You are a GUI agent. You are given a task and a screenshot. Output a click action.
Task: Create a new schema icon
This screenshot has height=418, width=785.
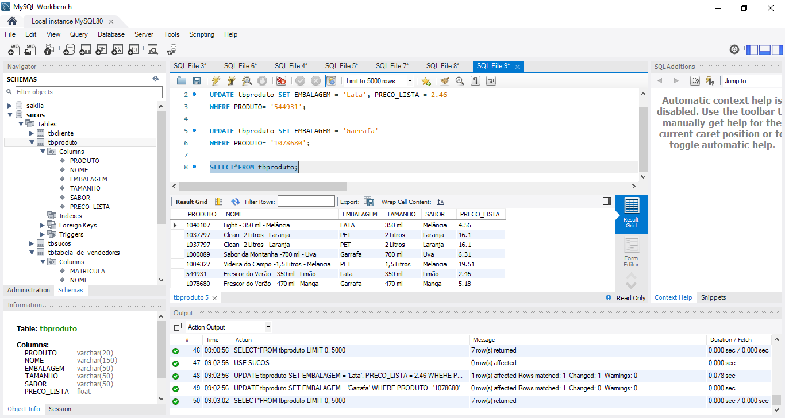click(69, 50)
